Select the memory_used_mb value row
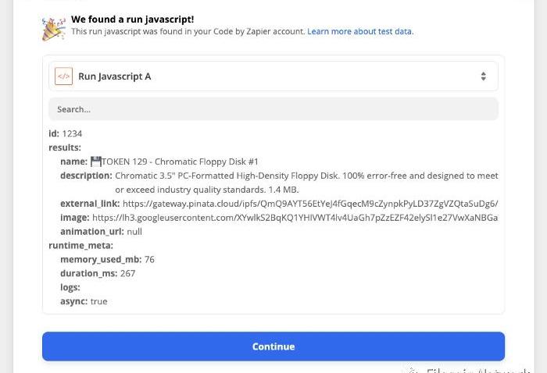The width and height of the screenshot is (547, 373). (x=107, y=259)
